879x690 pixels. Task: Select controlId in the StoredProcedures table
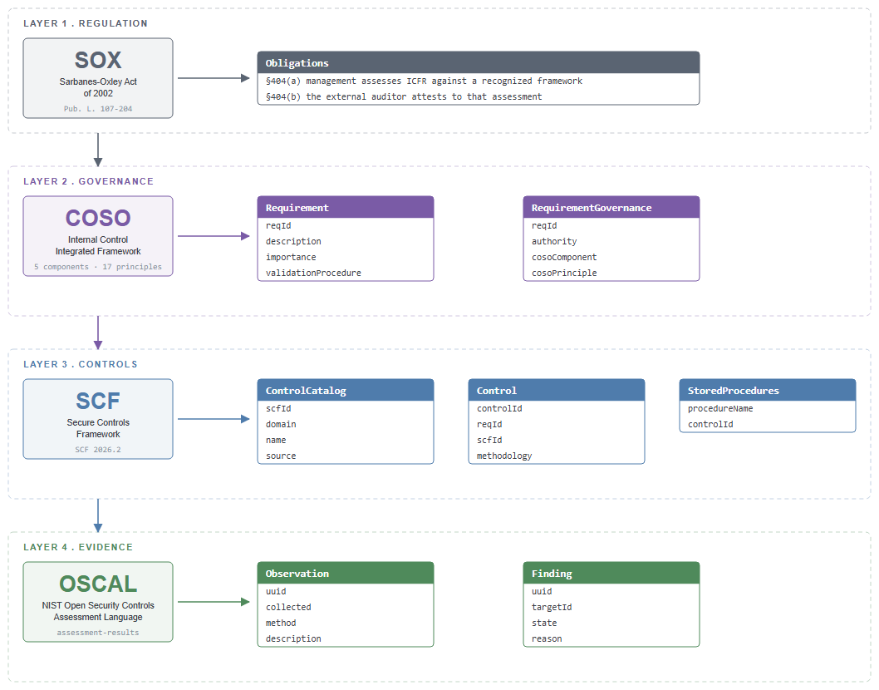pyautogui.click(x=768, y=425)
